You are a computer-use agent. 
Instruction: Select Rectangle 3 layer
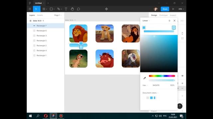pos(46,36)
